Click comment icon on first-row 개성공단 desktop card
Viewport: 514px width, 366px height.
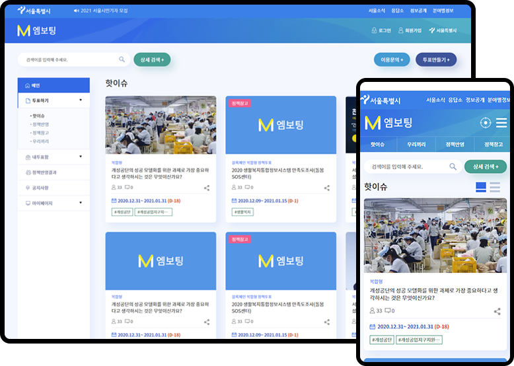[x=127, y=187]
